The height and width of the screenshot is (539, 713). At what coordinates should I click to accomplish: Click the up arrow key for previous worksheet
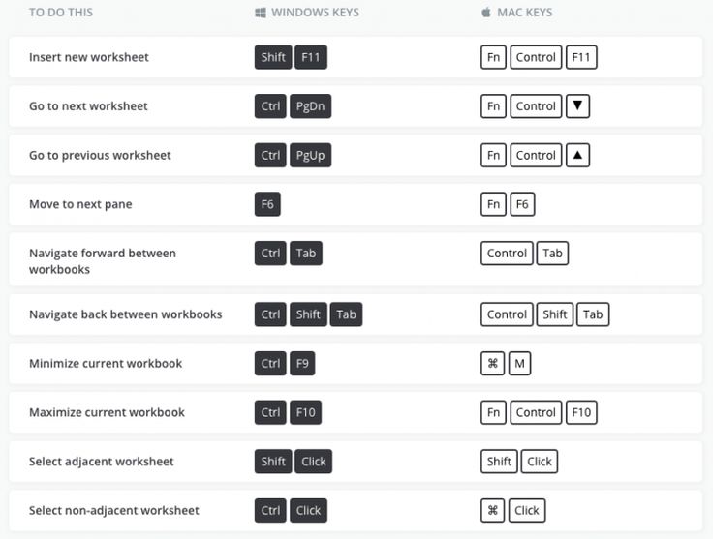tap(578, 155)
